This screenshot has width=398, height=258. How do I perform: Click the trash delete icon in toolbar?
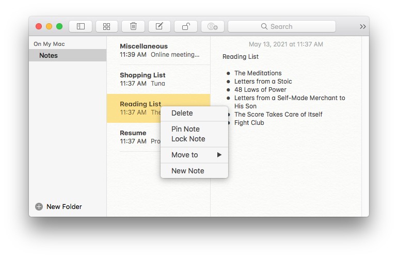point(133,26)
